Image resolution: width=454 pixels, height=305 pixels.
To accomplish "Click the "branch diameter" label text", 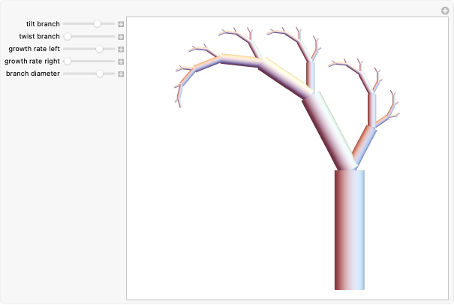I will click(33, 74).
